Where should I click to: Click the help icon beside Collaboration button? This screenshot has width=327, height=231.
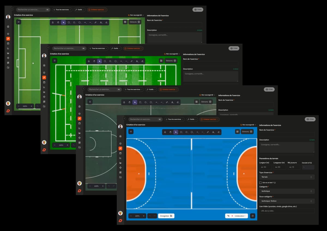click(253, 216)
